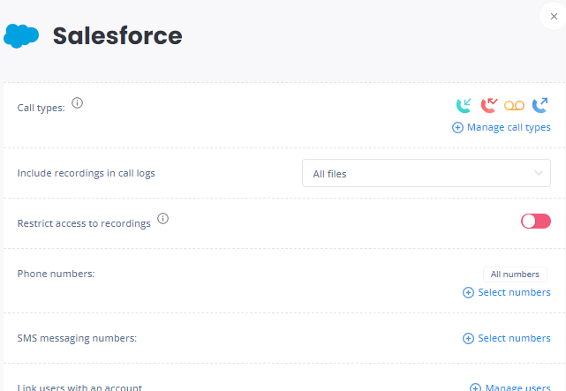Click the Salesforce cloud logo

tap(21, 36)
